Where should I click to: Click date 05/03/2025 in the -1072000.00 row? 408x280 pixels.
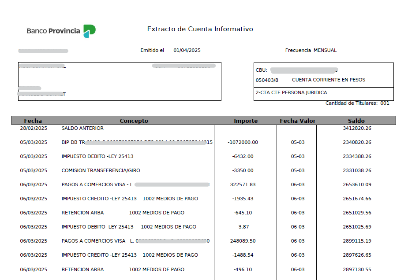tap(34, 142)
